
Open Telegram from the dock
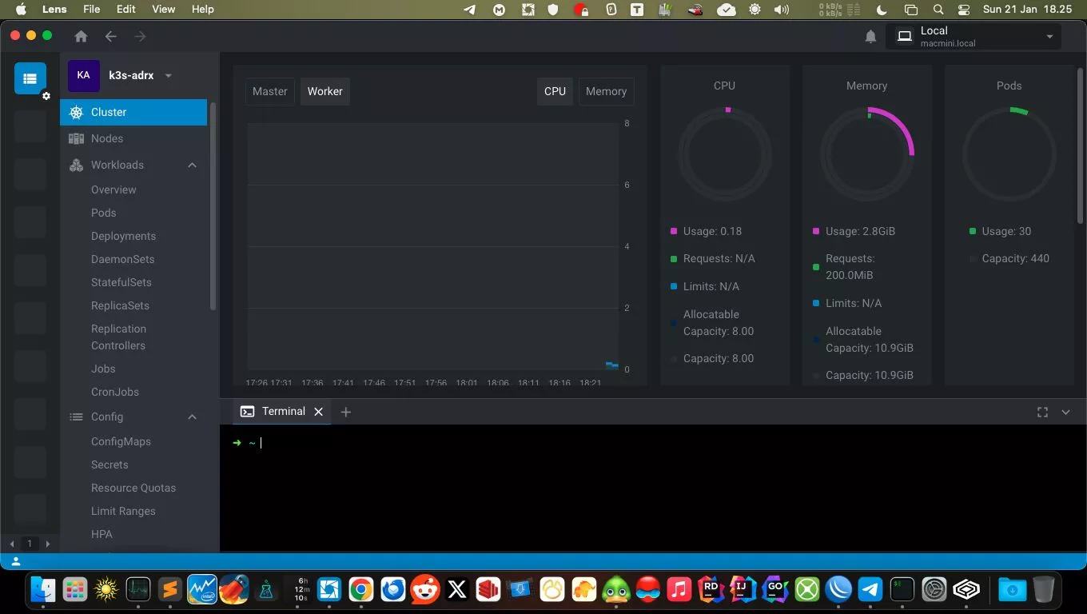(x=870, y=590)
